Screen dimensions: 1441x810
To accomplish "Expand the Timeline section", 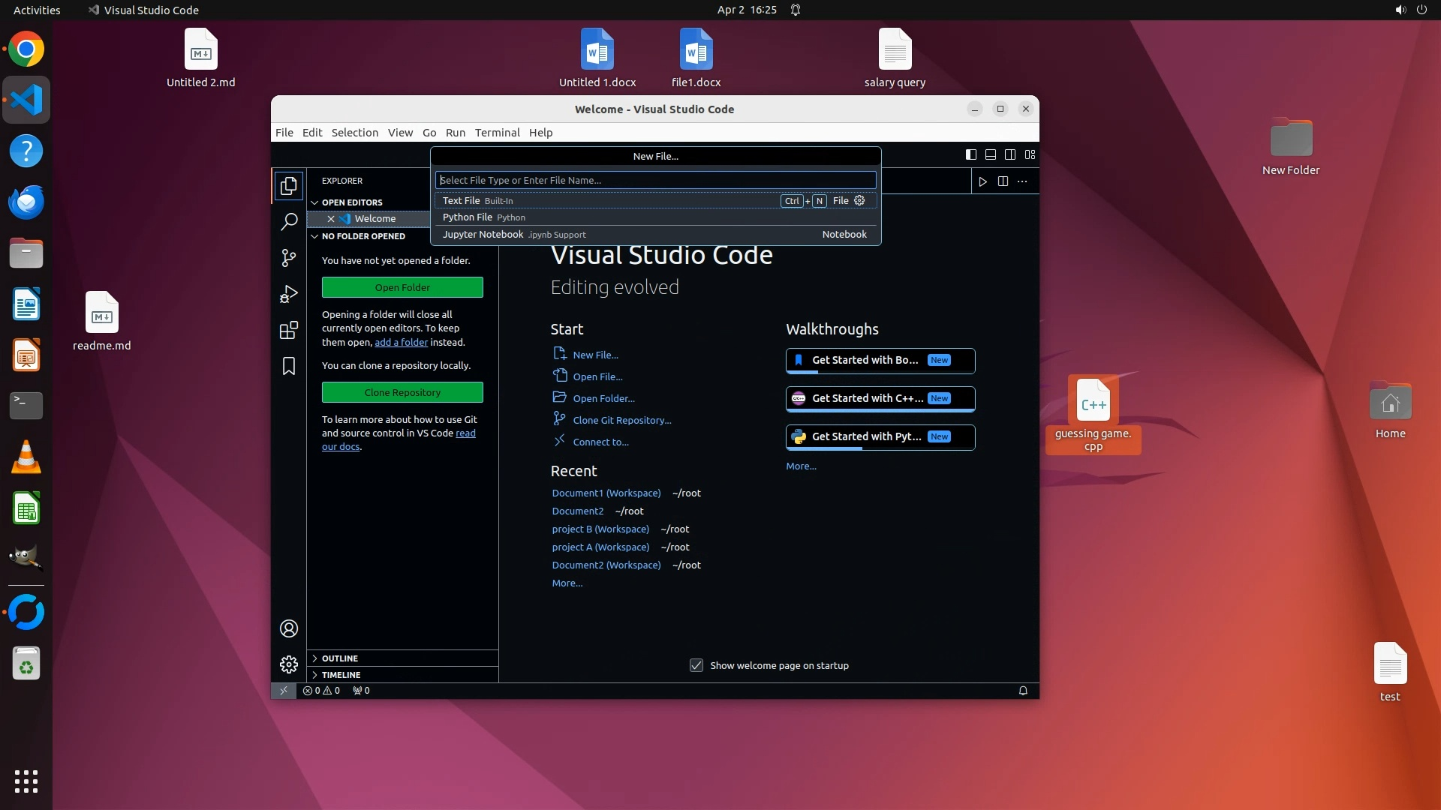I will tap(341, 675).
